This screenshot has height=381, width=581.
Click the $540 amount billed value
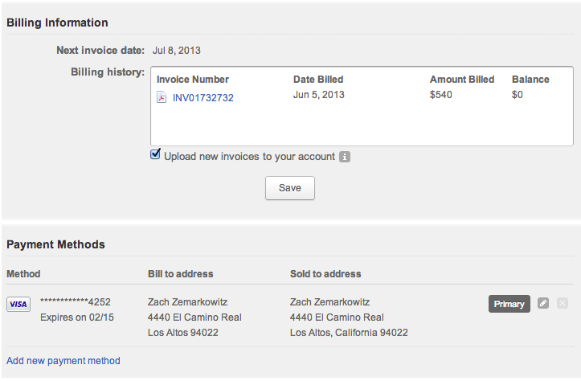441,95
